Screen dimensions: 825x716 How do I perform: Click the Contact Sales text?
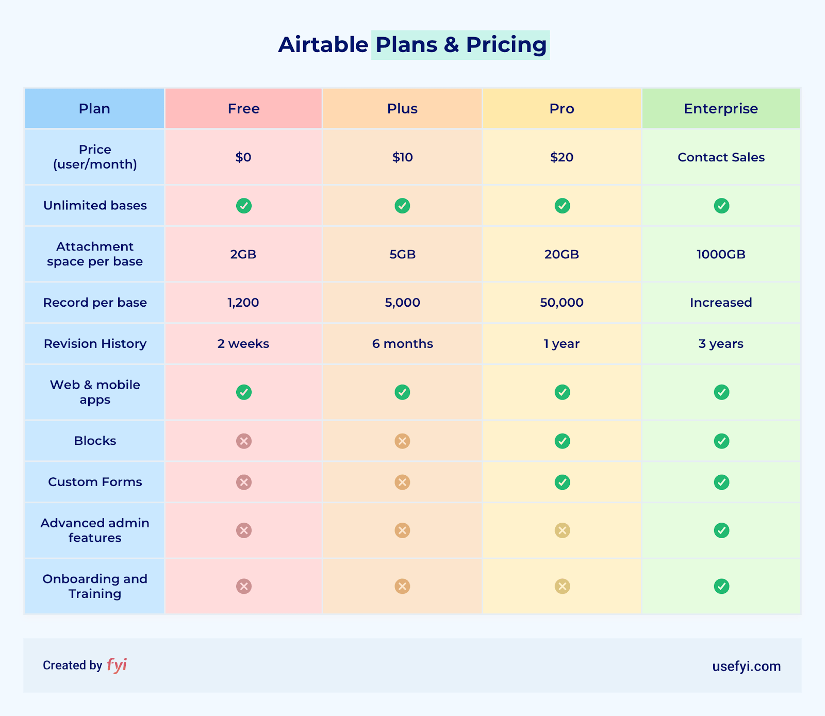click(x=721, y=157)
